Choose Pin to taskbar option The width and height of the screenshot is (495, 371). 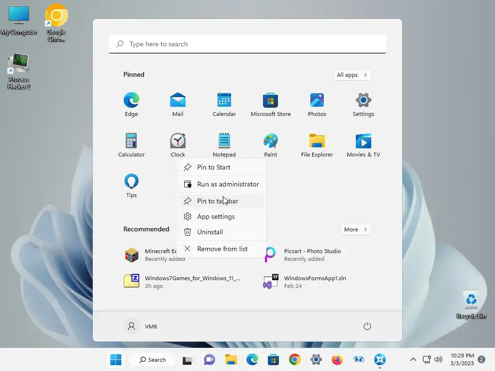[221, 201]
